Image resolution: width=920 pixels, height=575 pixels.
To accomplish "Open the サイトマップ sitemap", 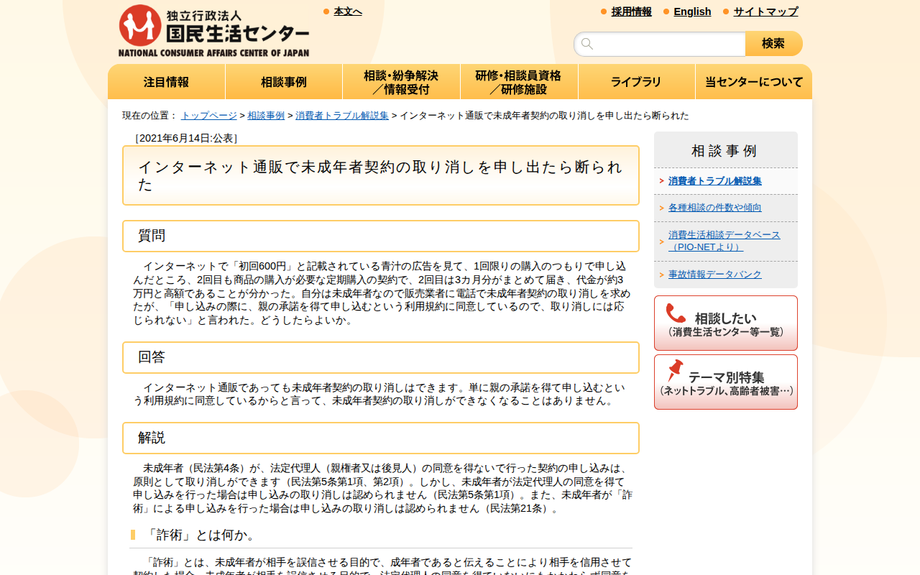I will 765,11.
